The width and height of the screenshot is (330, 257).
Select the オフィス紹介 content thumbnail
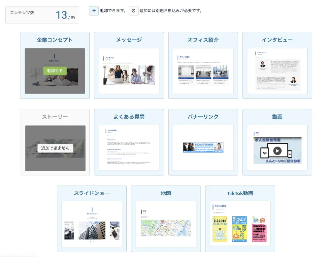tap(203, 71)
